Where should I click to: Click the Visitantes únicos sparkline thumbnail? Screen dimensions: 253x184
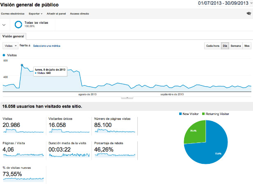pos(69,131)
